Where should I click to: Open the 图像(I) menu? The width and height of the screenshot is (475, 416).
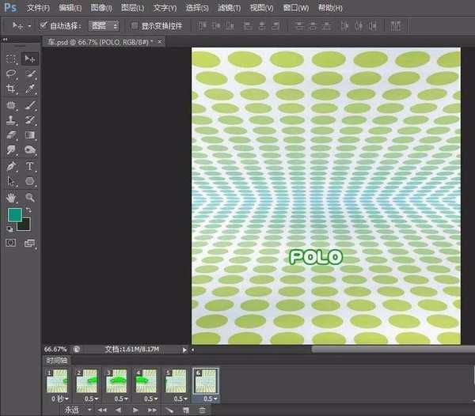tap(103, 8)
